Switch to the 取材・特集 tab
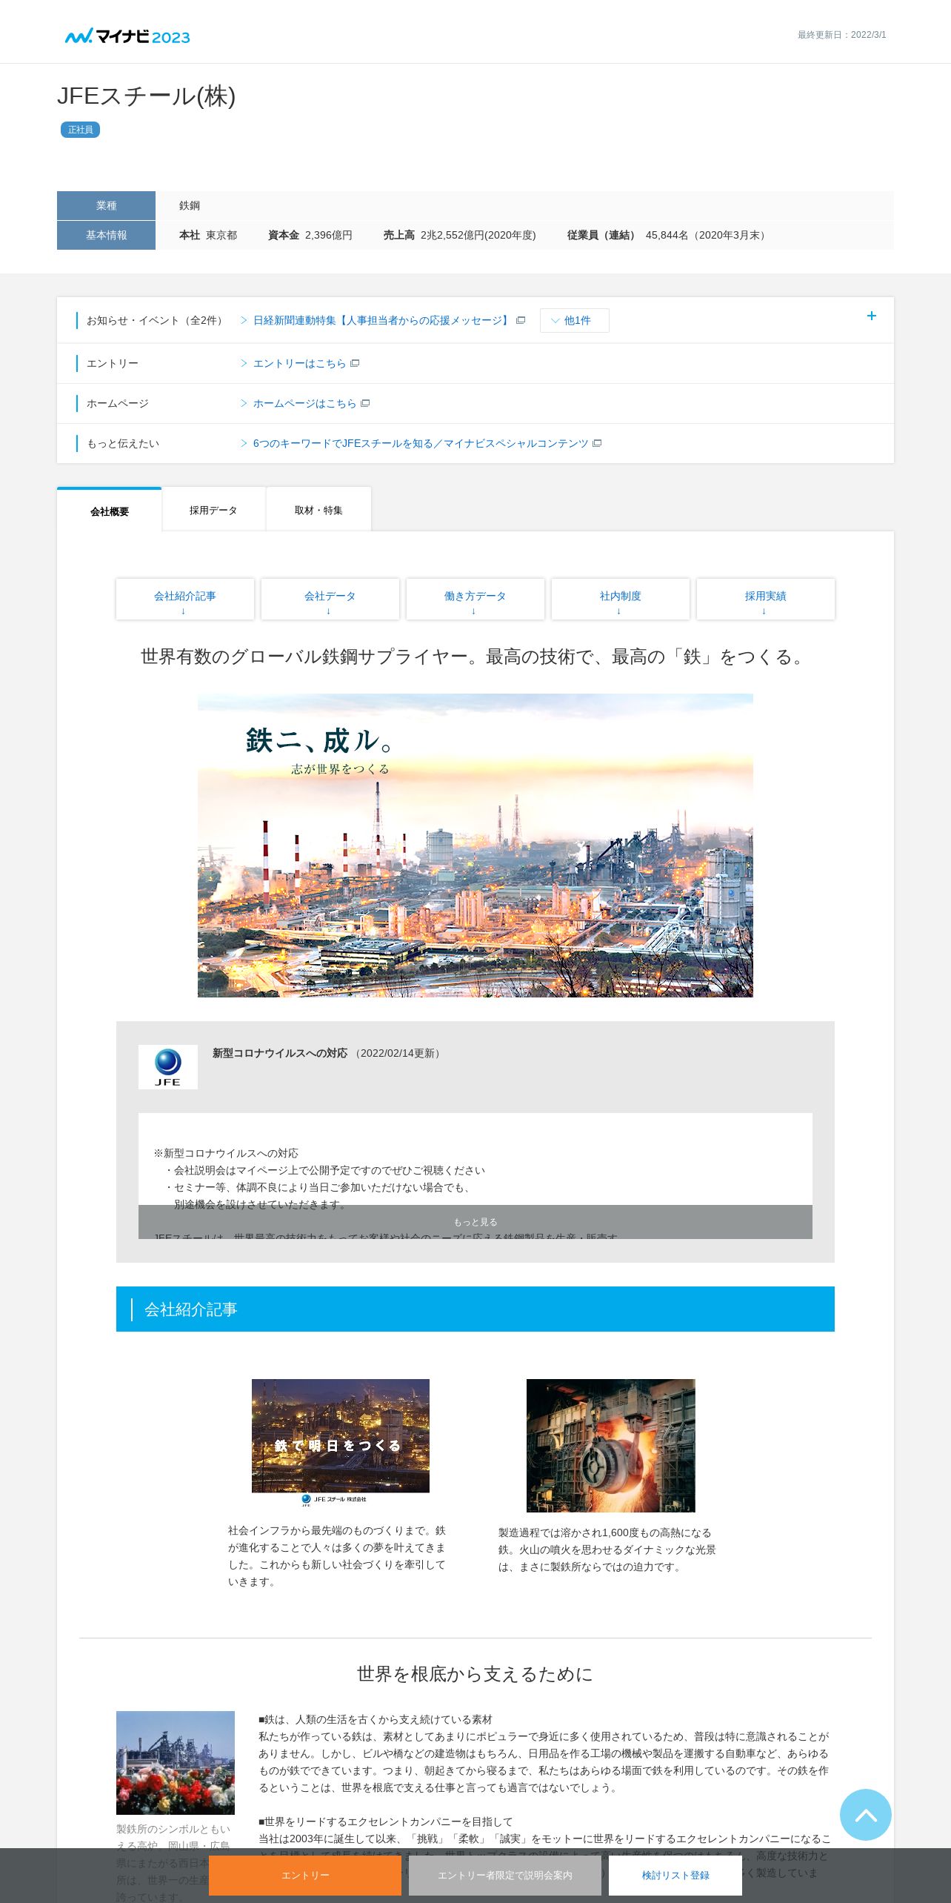Viewport: 951px width, 1903px height. pyautogui.click(x=318, y=510)
